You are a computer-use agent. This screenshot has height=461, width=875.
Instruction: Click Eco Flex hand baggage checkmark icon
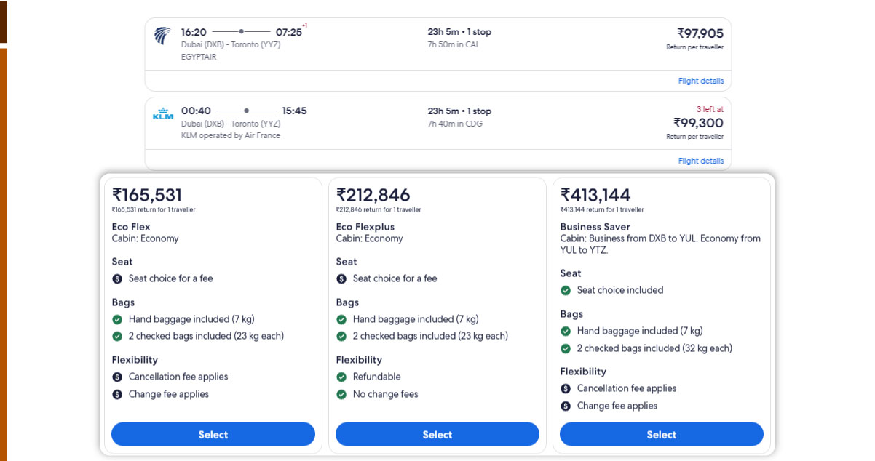[117, 319]
